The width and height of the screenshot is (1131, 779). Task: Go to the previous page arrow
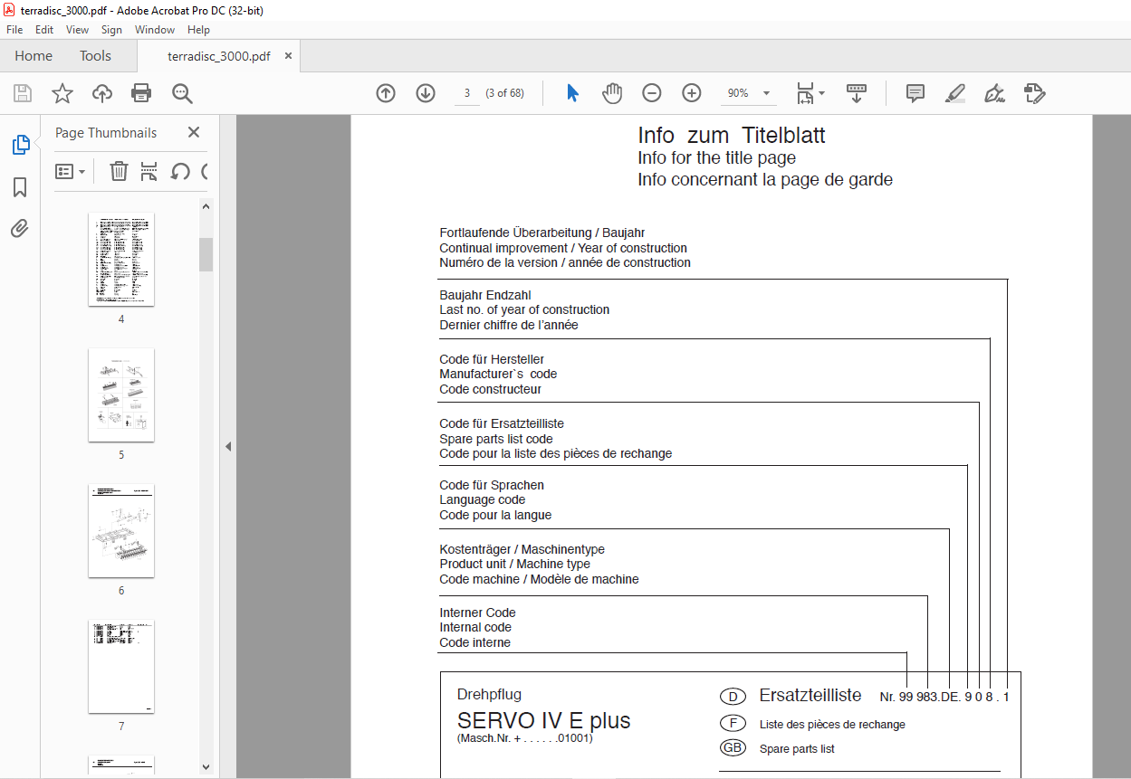point(386,93)
